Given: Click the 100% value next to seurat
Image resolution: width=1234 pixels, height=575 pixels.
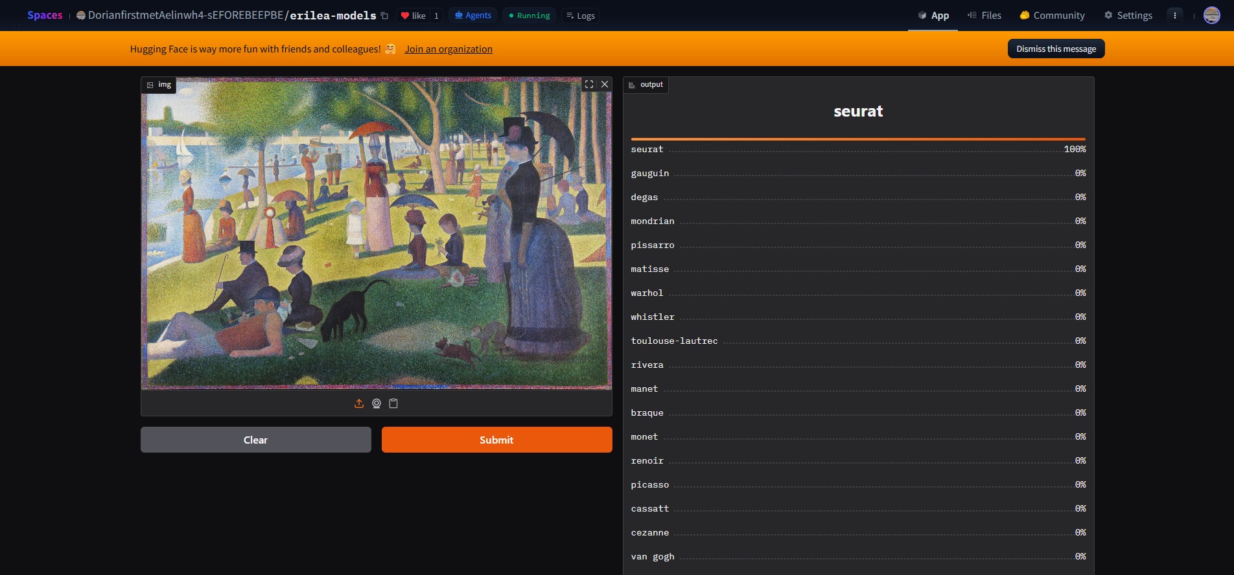Looking at the screenshot, I should tap(1075, 150).
